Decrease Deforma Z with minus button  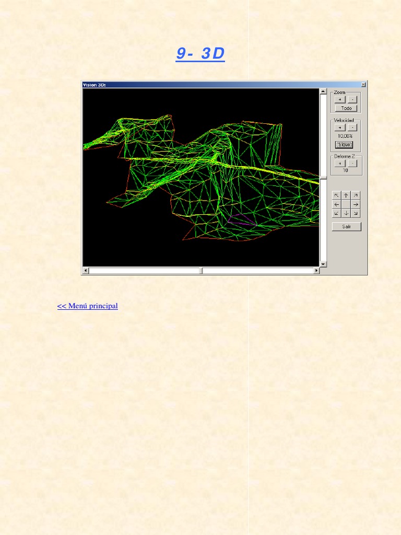tap(352, 164)
